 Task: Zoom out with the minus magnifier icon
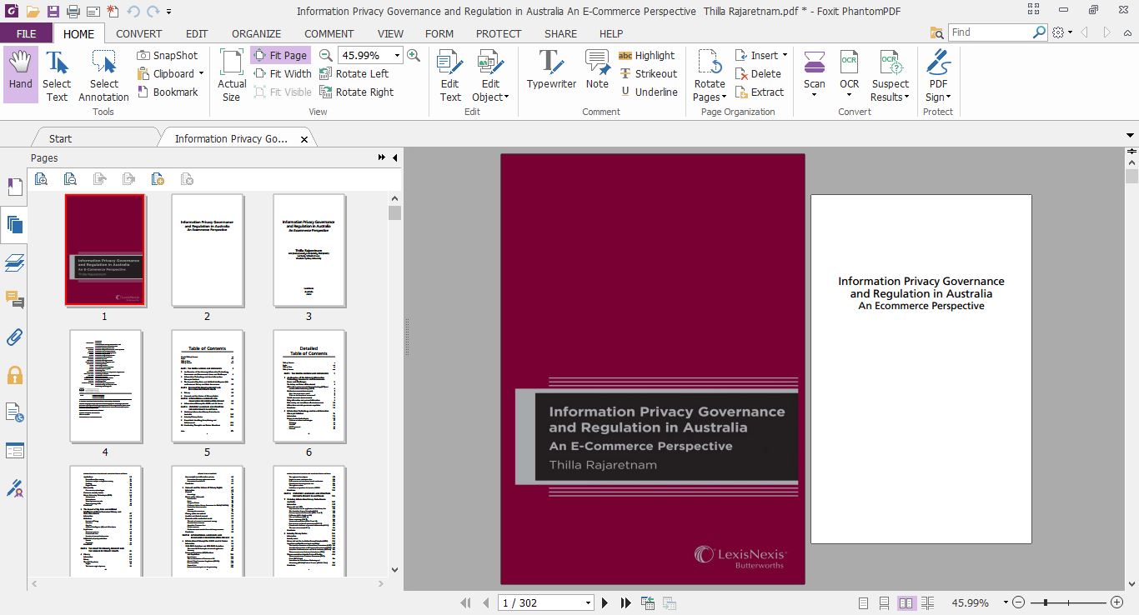(x=326, y=55)
